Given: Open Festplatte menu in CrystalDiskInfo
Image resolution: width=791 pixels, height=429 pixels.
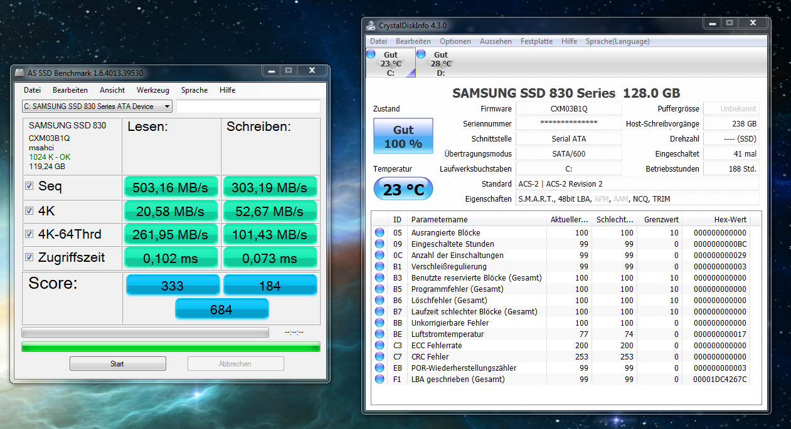Looking at the screenshot, I should click(537, 41).
